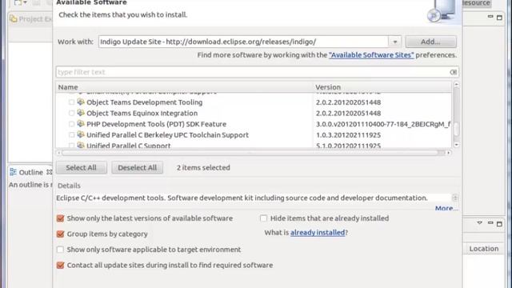Click software list scroll down arrow

(456, 145)
